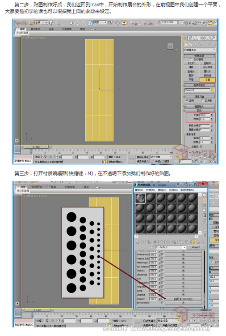Open 材质(M) menu in Material Editor
The width and height of the screenshot is (226, 336).
pyautogui.click(x=151, y=190)
